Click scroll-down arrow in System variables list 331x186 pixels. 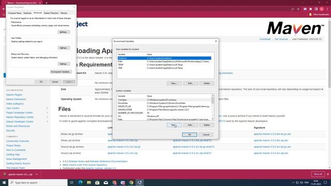[213, 119]
